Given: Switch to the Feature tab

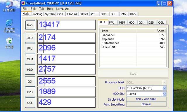Looking at the screenshot, I should tap(72, 14).
